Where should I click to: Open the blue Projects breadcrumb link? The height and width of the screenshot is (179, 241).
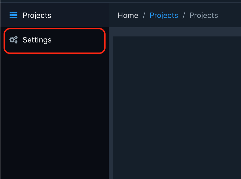(x=164, y=15)
